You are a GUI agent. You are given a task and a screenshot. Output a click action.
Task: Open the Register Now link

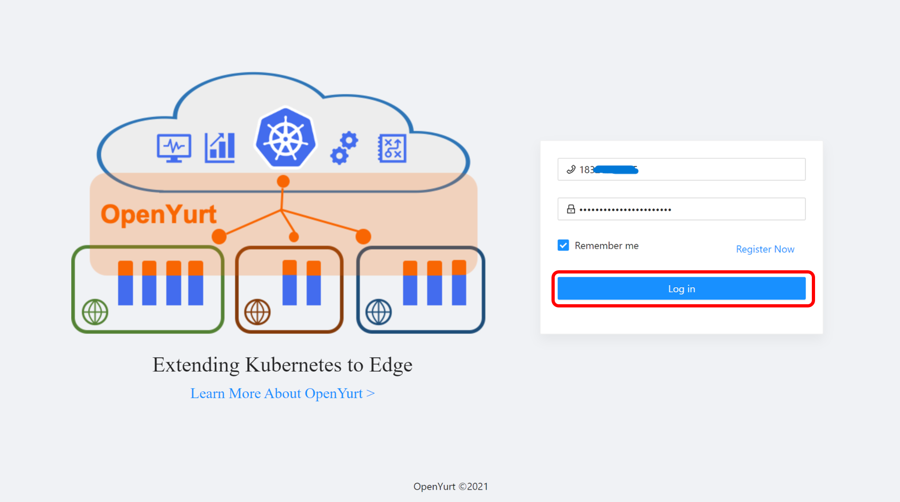point(765,249)
